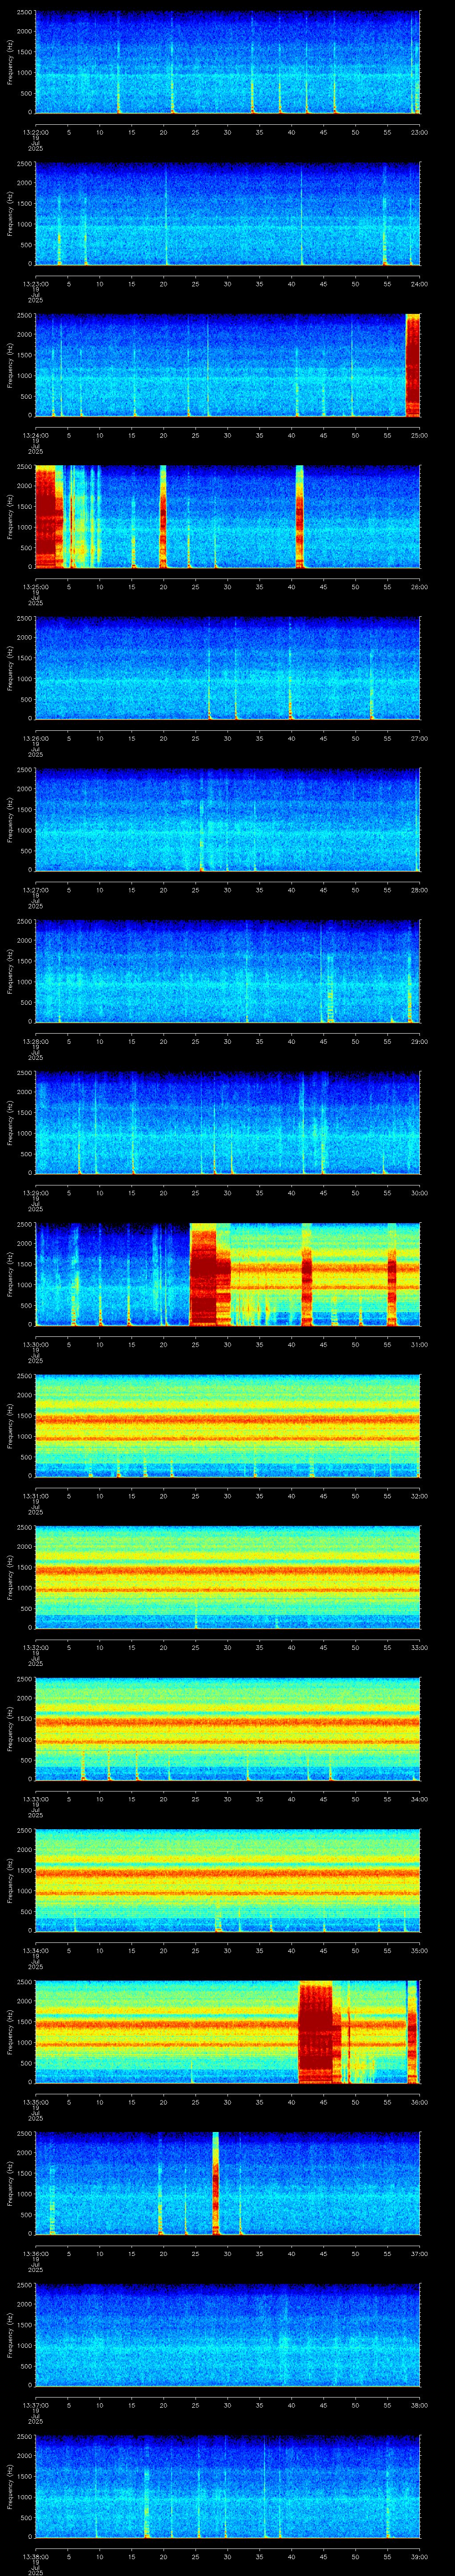Click the 13:25:00 start time label

(x=35, y=586)
